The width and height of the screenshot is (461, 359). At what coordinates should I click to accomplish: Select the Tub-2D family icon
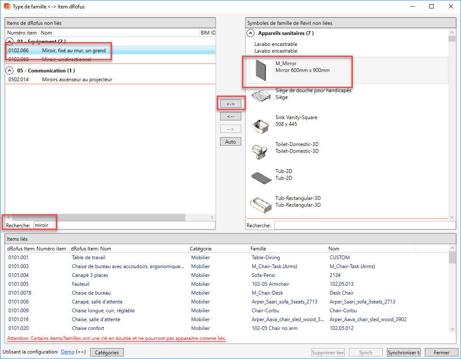coord(261,178)
